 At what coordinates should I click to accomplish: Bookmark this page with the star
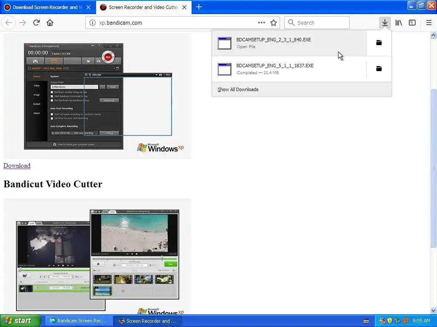(274, 23)
